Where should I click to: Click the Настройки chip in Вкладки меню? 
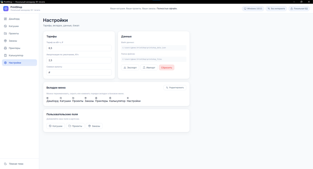(133, 100)
